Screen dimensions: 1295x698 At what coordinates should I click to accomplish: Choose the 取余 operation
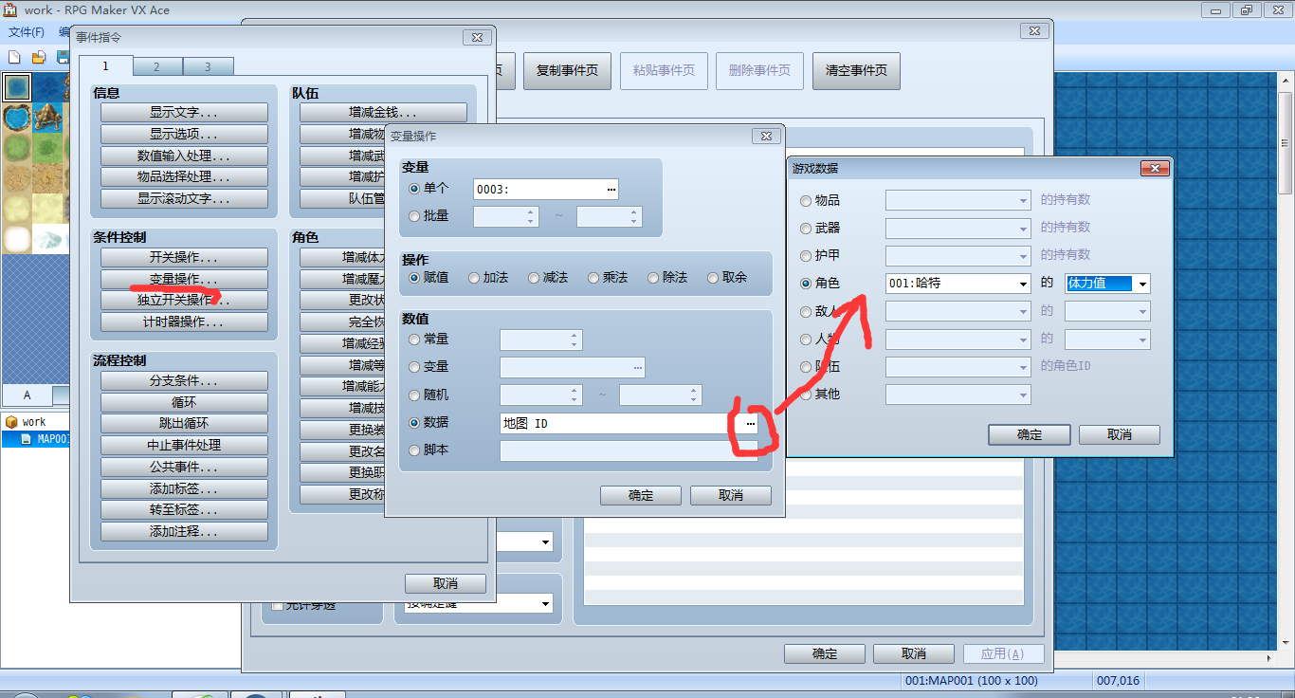click(713, 278)
